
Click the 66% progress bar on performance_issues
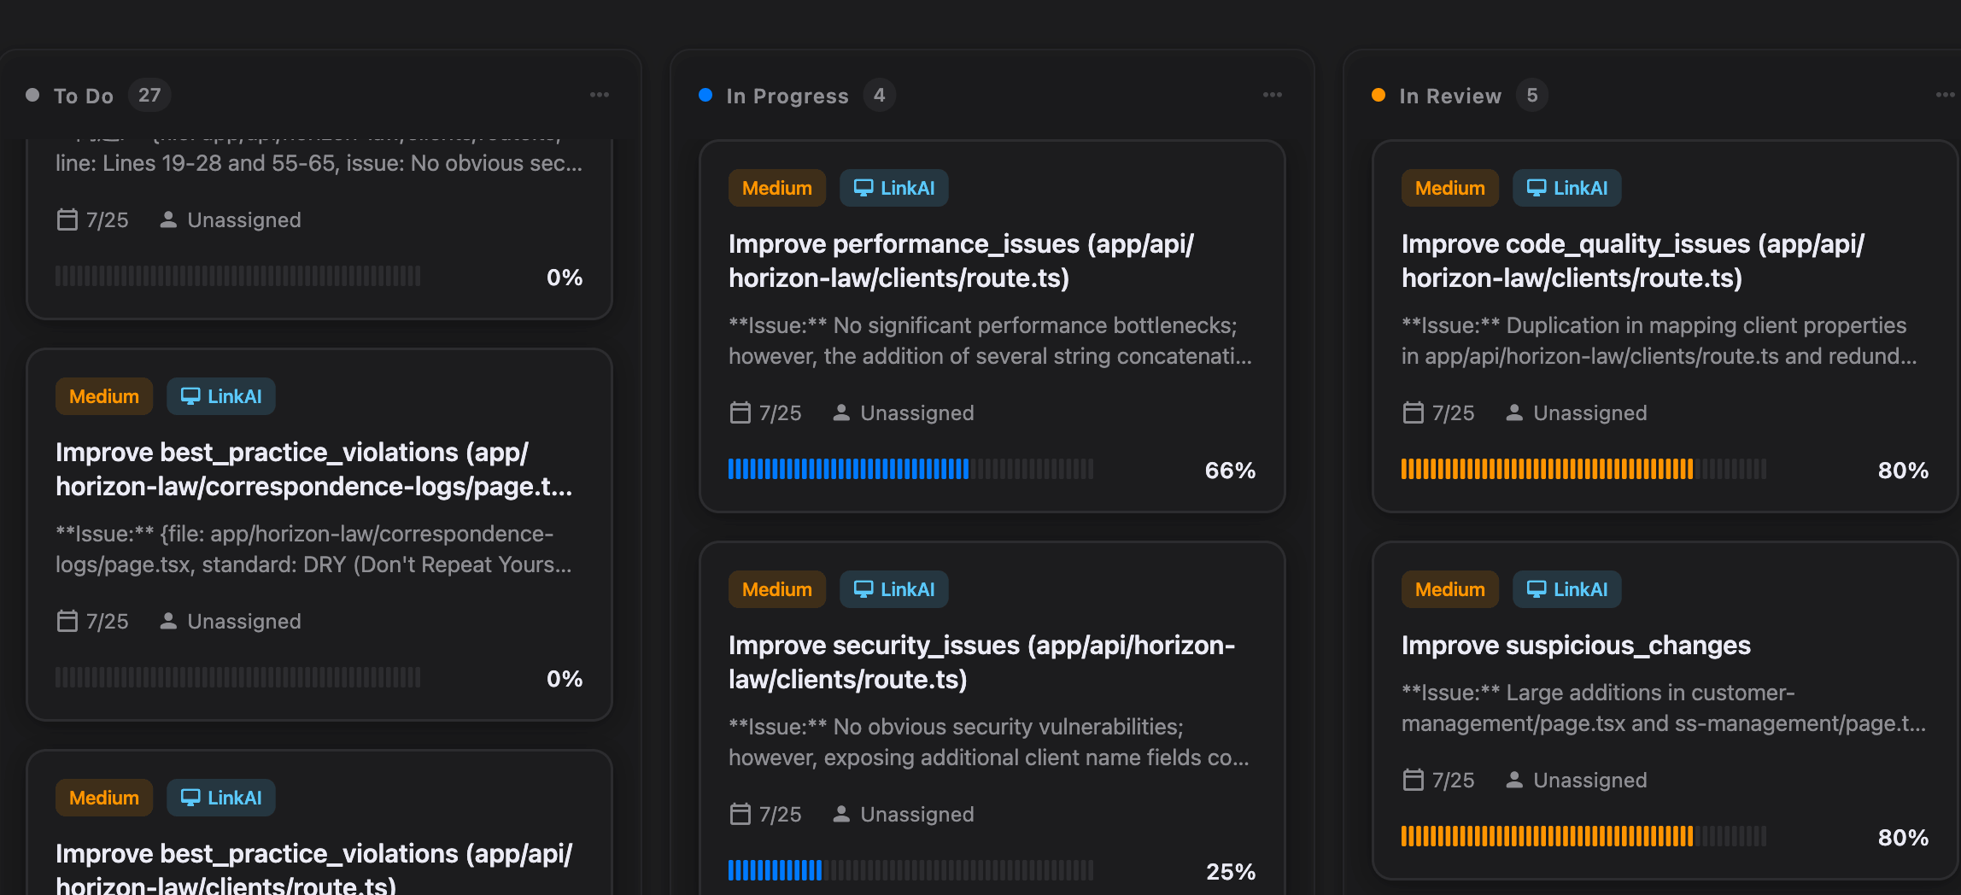pyautogui.click(x=910, y=469)
